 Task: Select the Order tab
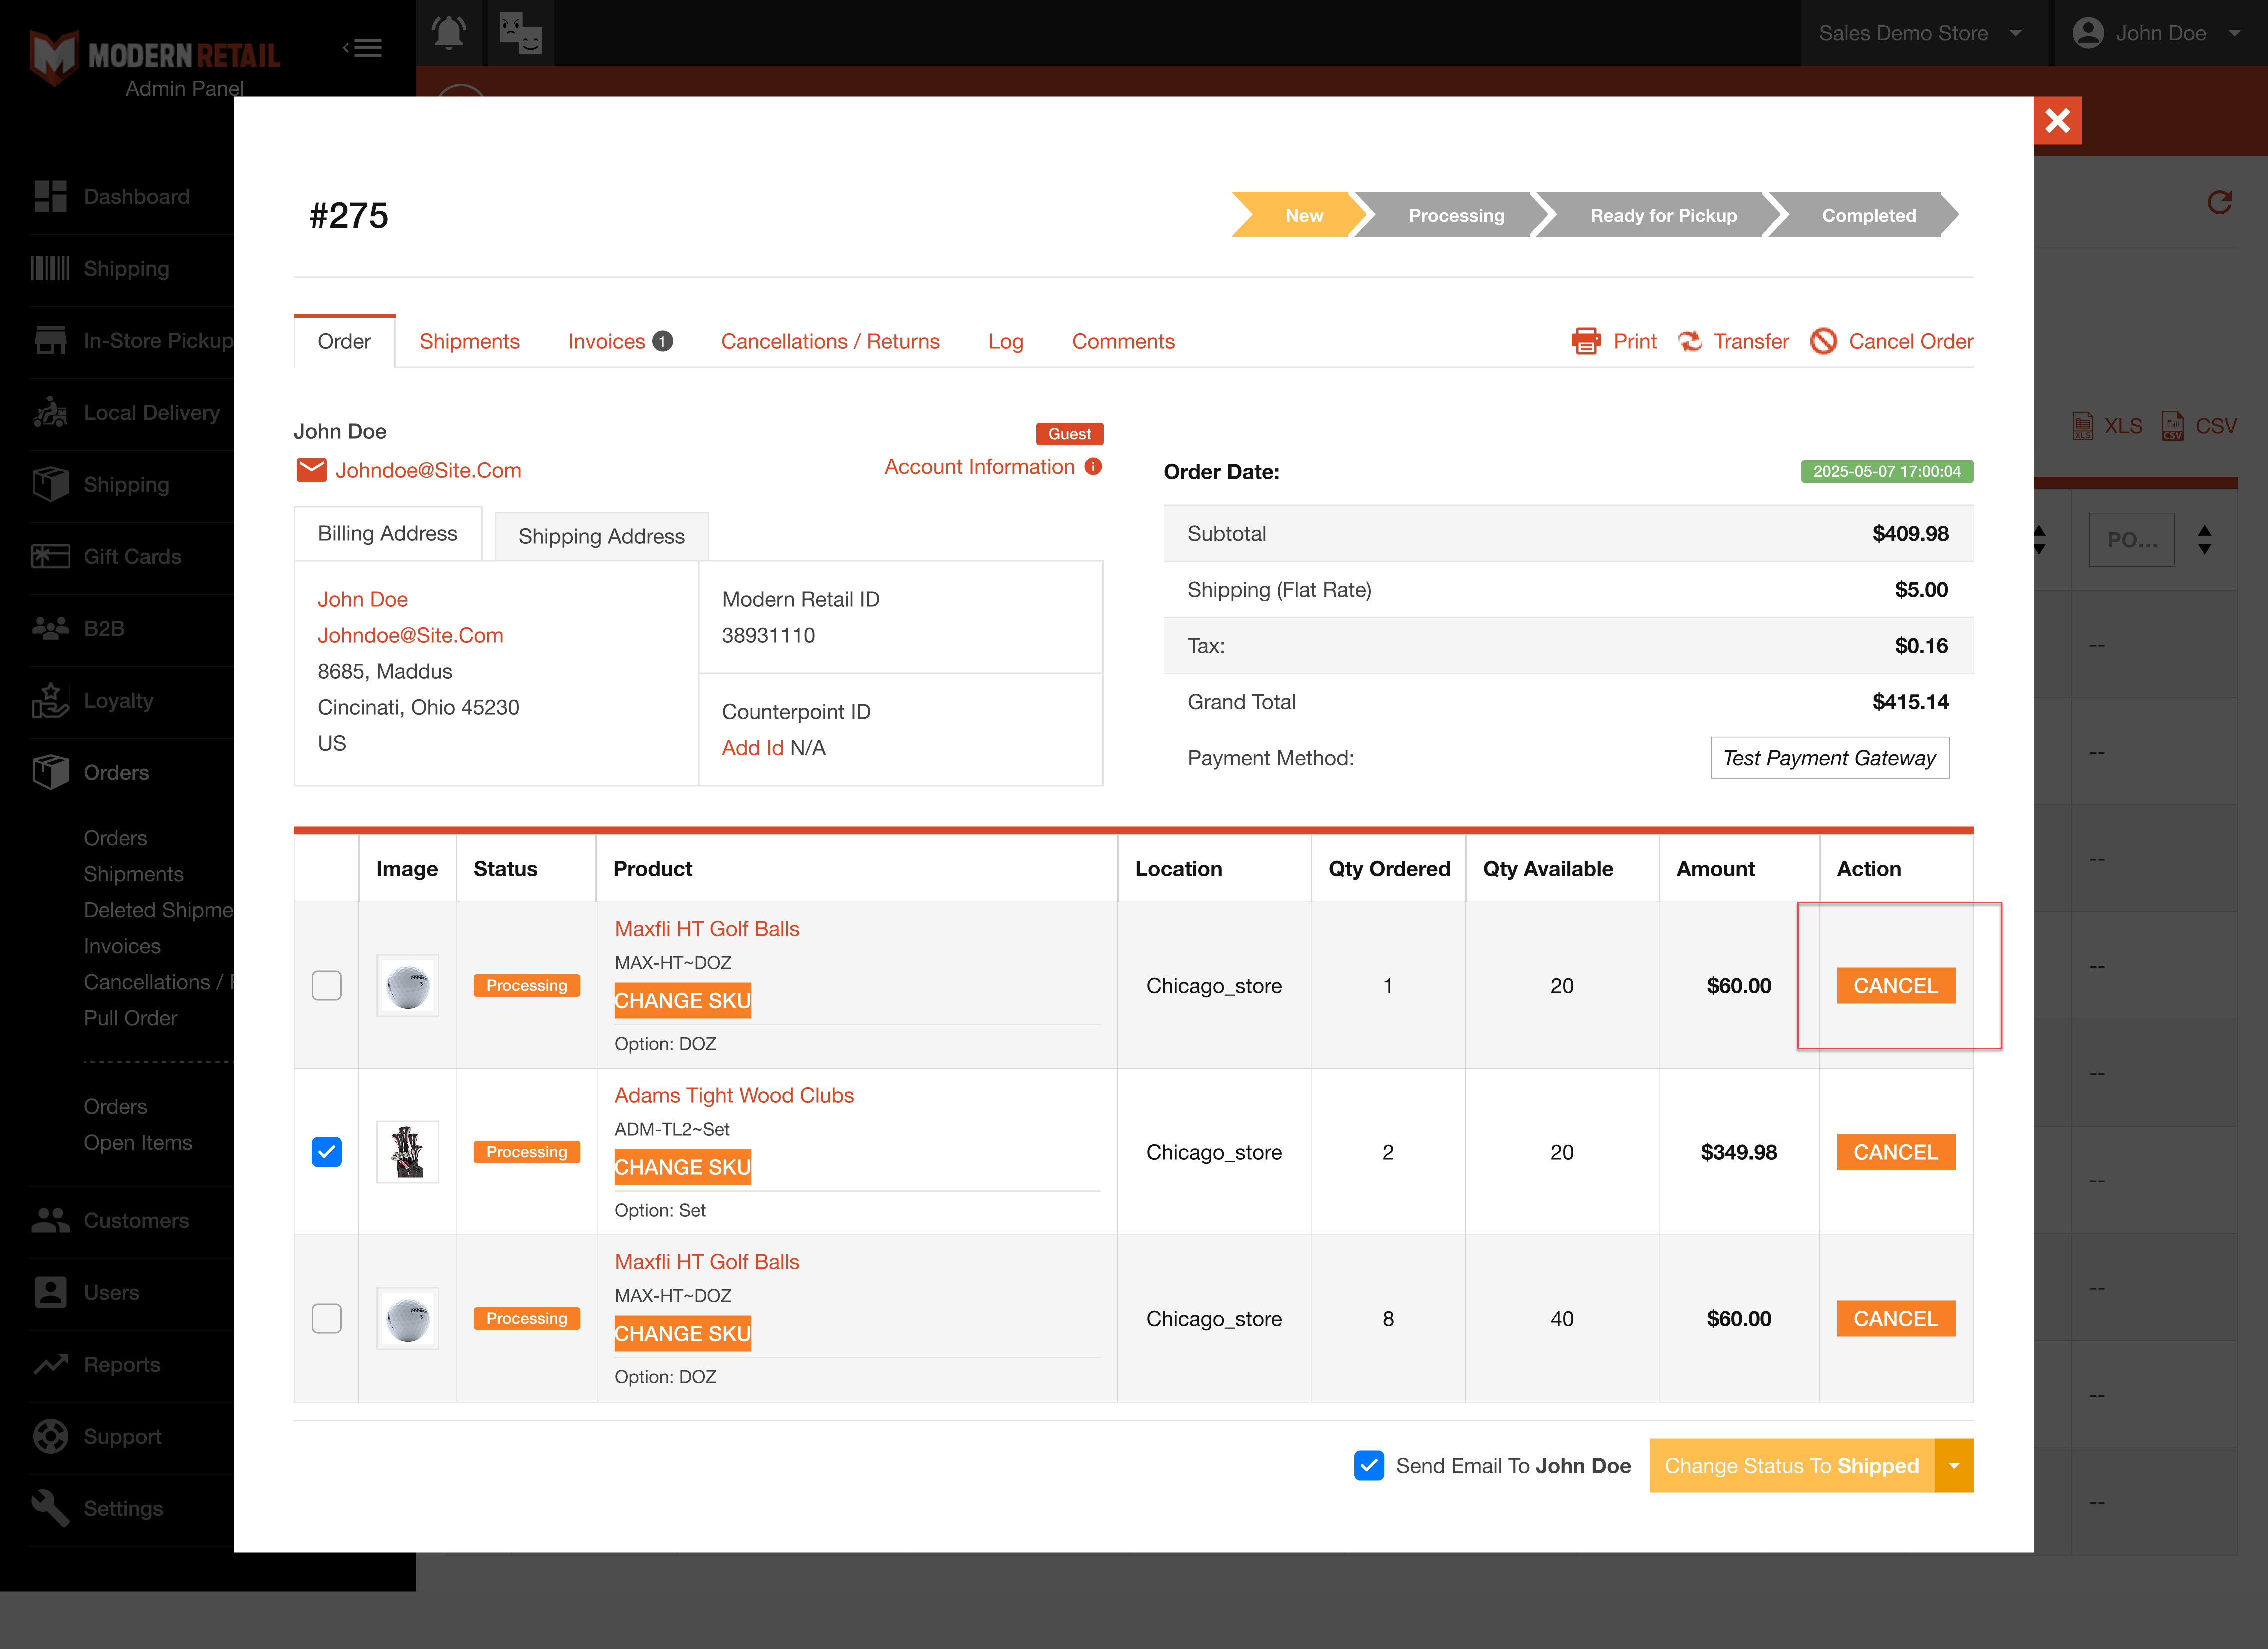pyautogui.click(x=344, y=342)
